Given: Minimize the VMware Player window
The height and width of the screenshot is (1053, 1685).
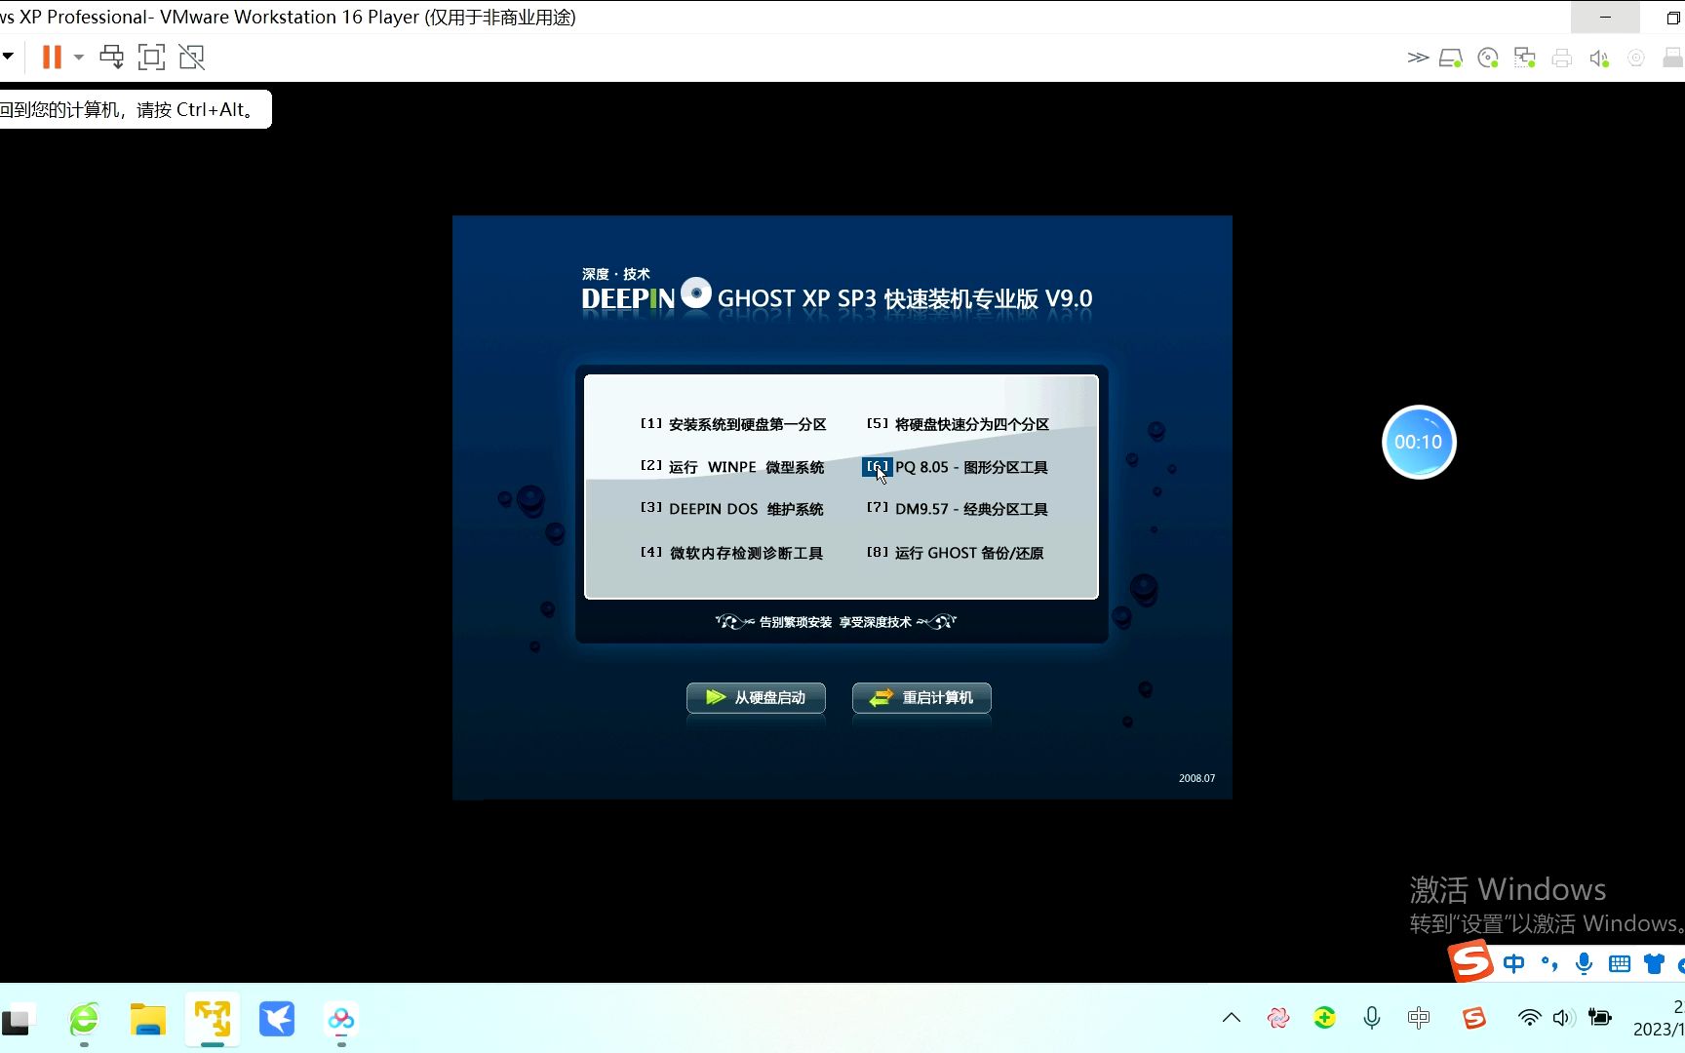Looking at the screenshot, I should (1605, 18).
